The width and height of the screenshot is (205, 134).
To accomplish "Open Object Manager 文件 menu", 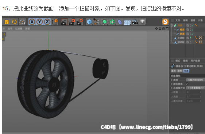I will [x=178, y=20].
